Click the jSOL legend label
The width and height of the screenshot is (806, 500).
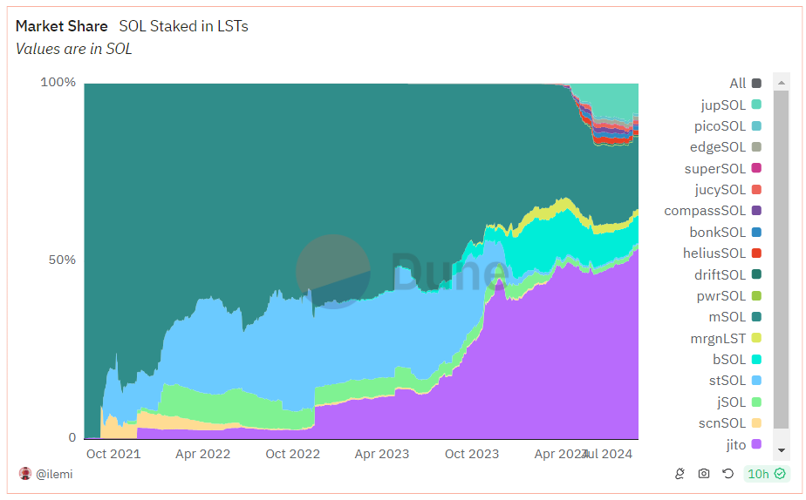pyautogui.click(x=731, y=402)
